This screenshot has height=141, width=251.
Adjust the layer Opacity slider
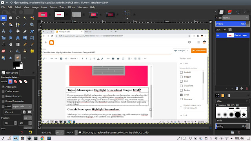click(232, 23)
